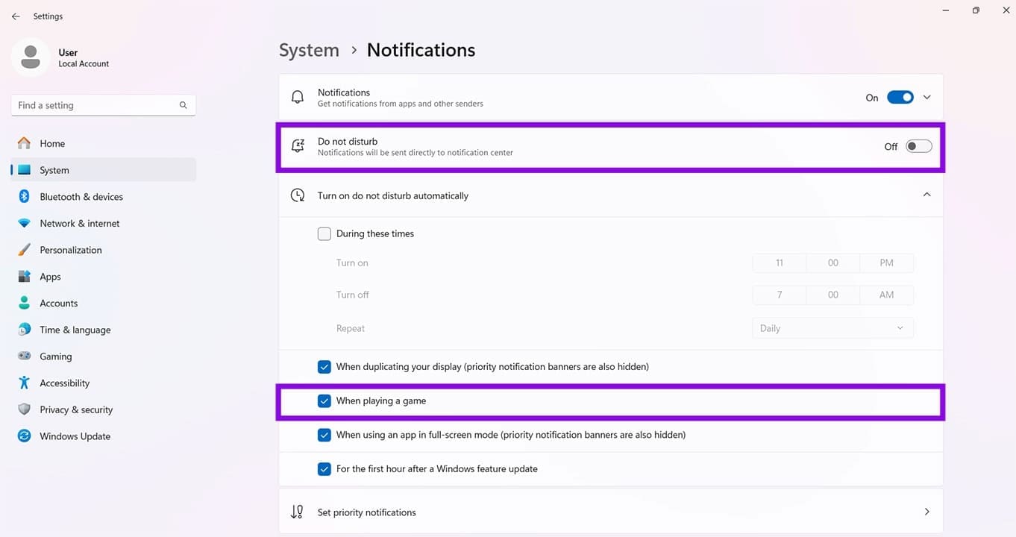Click the Home house icon in sidebar
This screenshot has width=1016, height=537.
25,143
